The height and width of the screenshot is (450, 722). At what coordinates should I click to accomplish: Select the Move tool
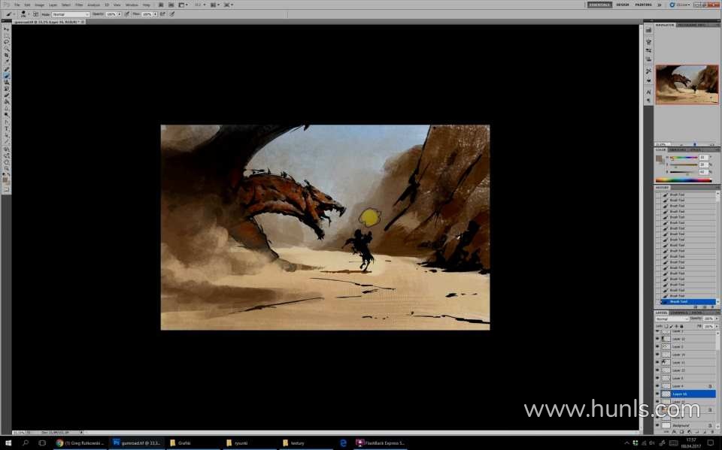pos(7,29)
